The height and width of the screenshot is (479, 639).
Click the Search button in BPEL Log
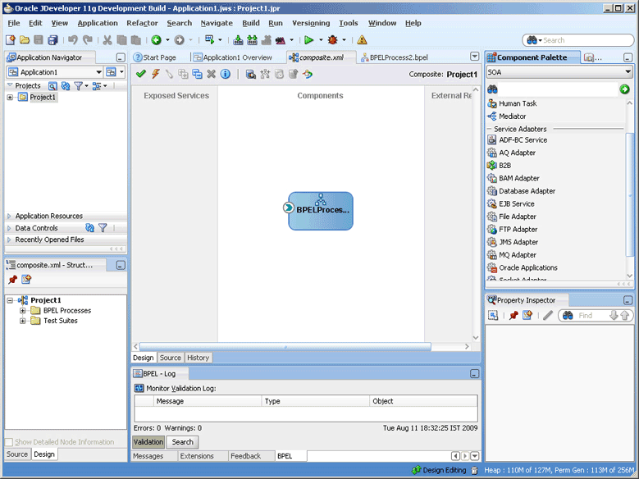click(182, 442)
